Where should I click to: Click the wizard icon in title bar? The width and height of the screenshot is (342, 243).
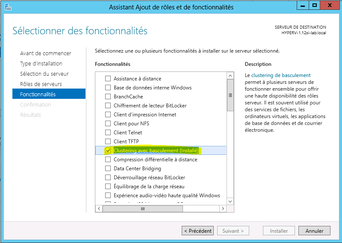[x=8, y=7]
